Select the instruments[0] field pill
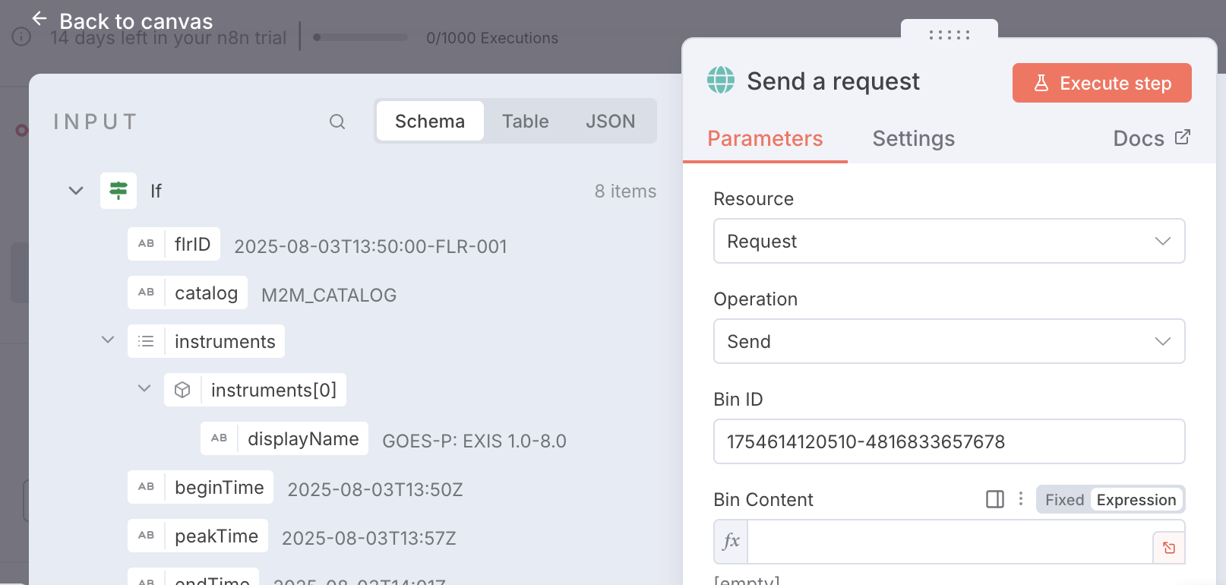 click(x=255, y=390)
